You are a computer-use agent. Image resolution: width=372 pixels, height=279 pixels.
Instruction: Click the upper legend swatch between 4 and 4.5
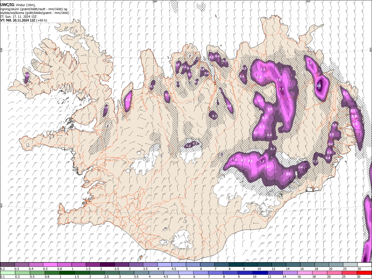click(164, 265)
